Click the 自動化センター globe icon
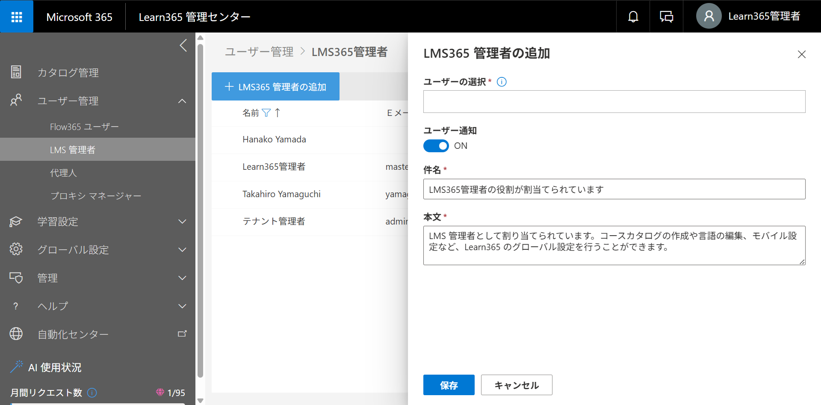This screenshot has width=821, height=405. point(16,334)
